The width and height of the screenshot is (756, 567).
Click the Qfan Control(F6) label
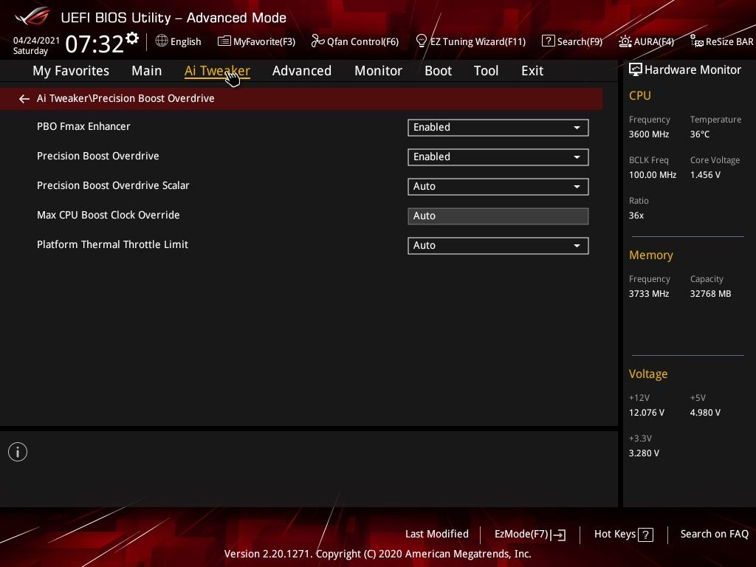coord(362,42)
